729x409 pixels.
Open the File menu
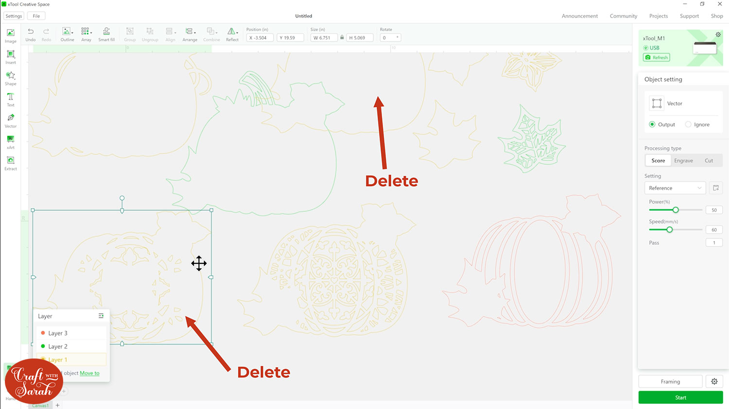point(36,16)
